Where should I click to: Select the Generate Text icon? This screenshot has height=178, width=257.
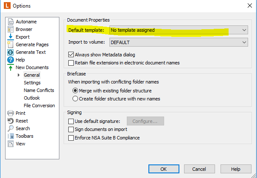click(x=11, y=52)
